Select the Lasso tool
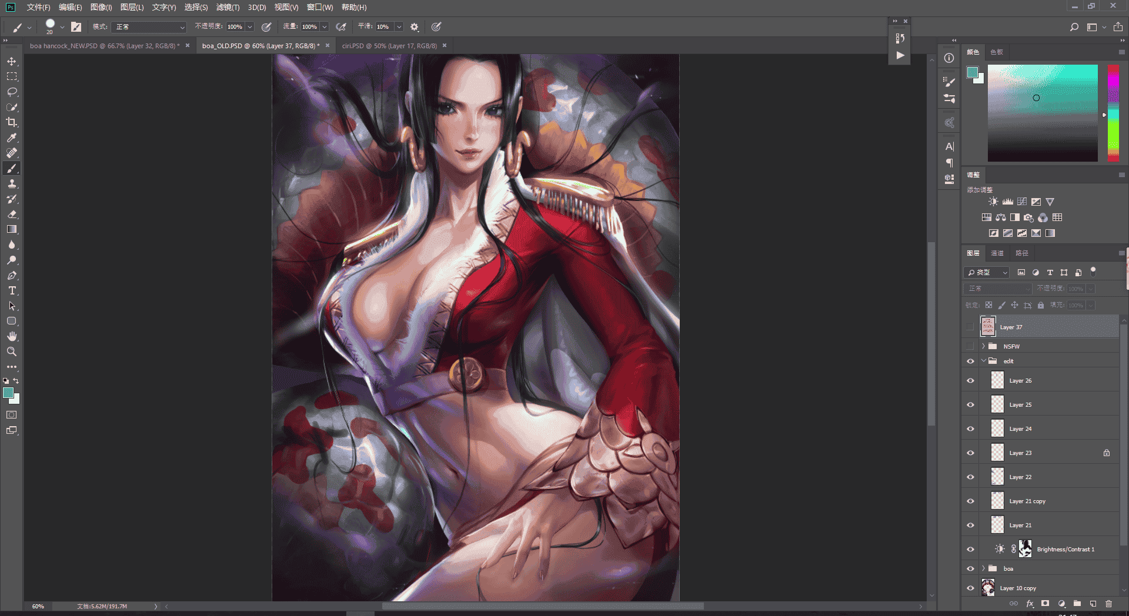 (x=12, y=92)
